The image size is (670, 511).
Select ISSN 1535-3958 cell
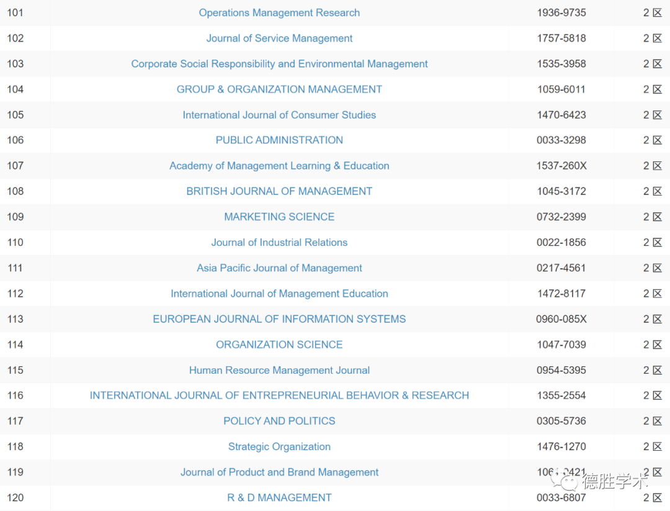[561, 64]
